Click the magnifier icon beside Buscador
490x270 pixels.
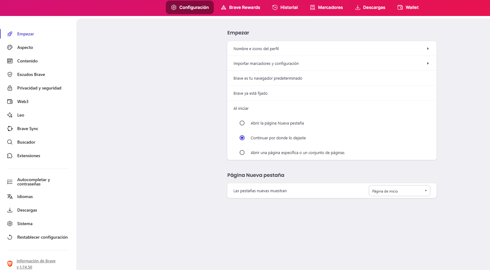click(x=10, y=142)
